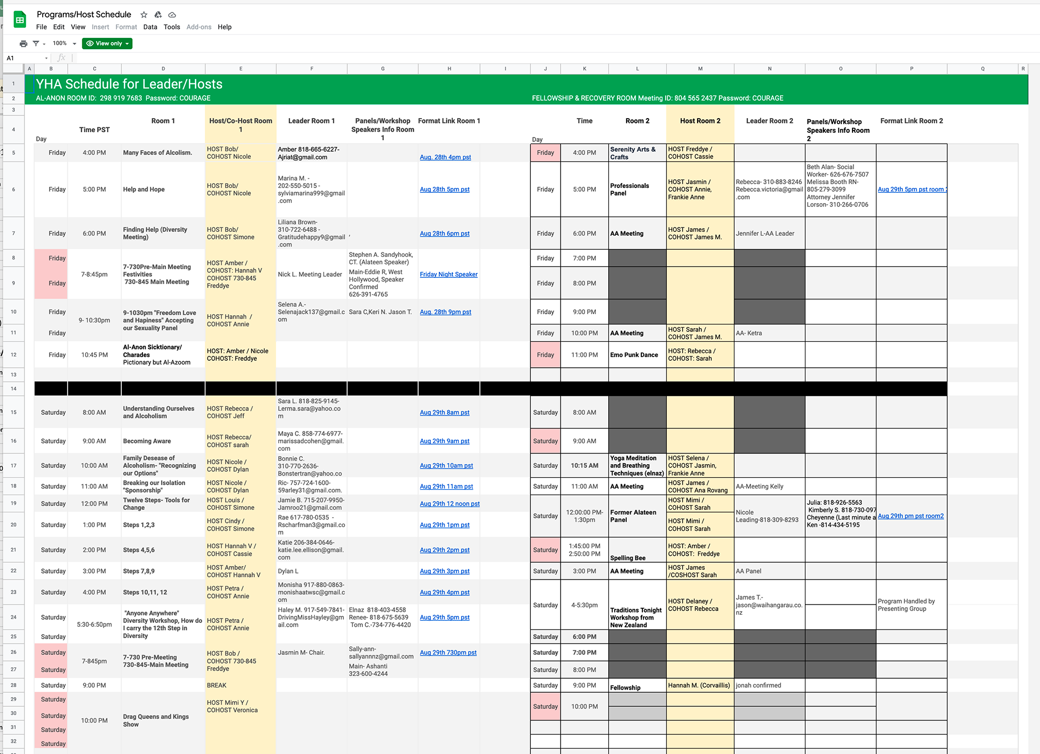Screen dimensions: 1040x754
Task: Select the Program Handled by Presenting Group cell
Action: 912,605
